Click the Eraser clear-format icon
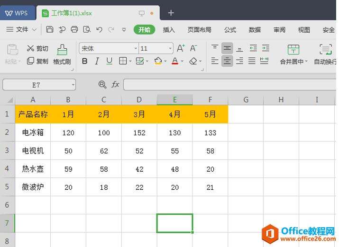339x247 pixels. coord(193,61)
